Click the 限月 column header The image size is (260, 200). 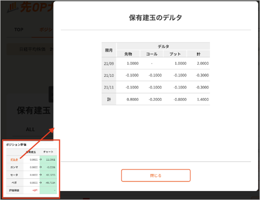[109, 50]
